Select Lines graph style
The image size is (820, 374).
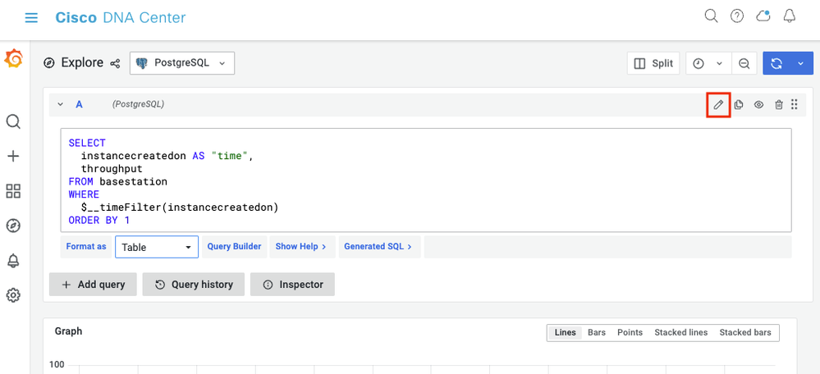pyautogui.click(x=565, y=333)
